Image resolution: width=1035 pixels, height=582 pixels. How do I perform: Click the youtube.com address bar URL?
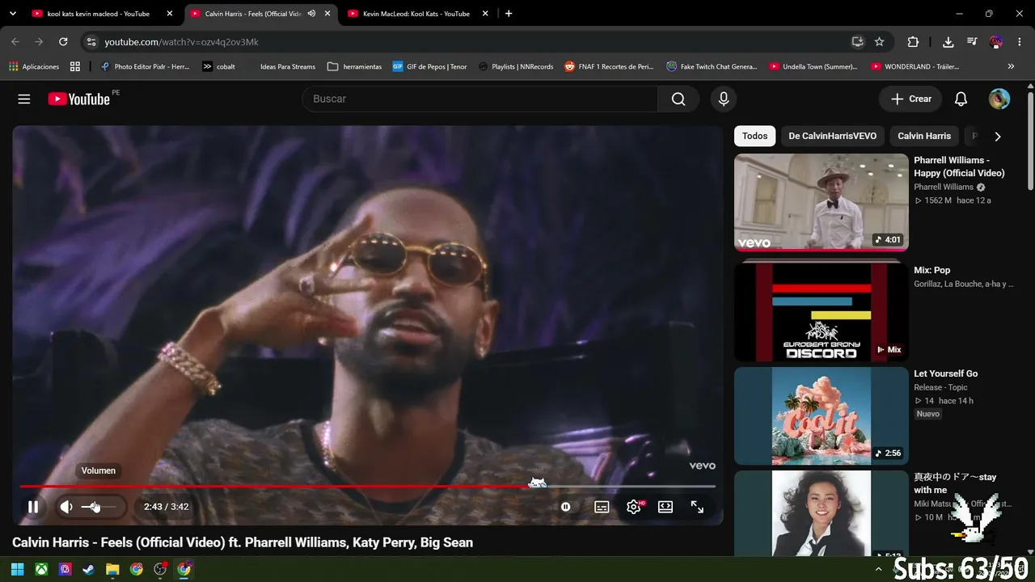182,42
